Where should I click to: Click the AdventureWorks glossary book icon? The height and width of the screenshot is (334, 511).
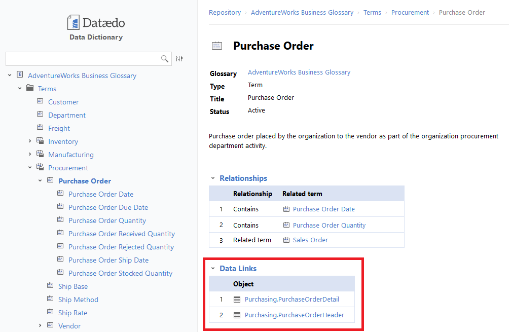pos(20,75)
